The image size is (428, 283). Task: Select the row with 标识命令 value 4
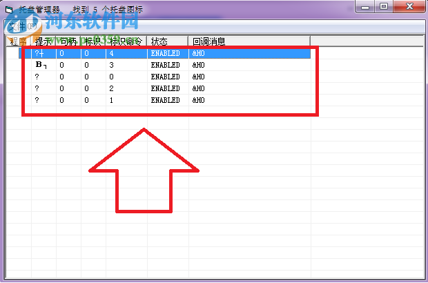point(164,53)
